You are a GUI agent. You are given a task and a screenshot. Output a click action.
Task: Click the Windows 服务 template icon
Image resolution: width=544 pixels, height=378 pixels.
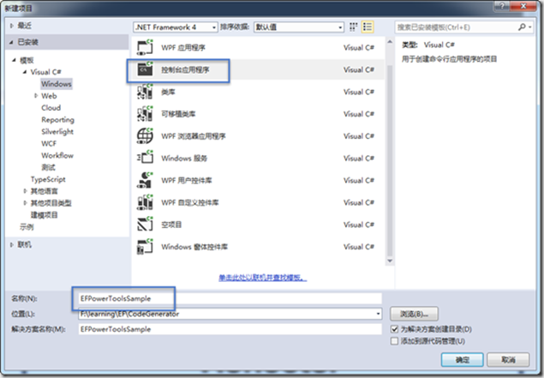point(145,158)
